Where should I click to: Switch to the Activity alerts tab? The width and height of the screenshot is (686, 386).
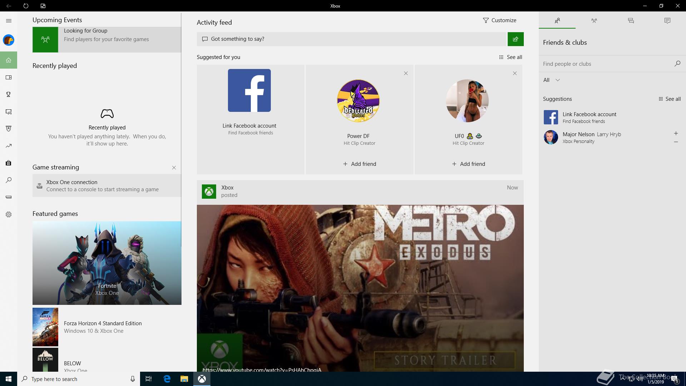667,20
